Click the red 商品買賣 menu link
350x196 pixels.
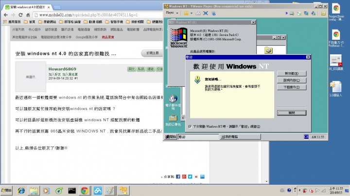108,37
